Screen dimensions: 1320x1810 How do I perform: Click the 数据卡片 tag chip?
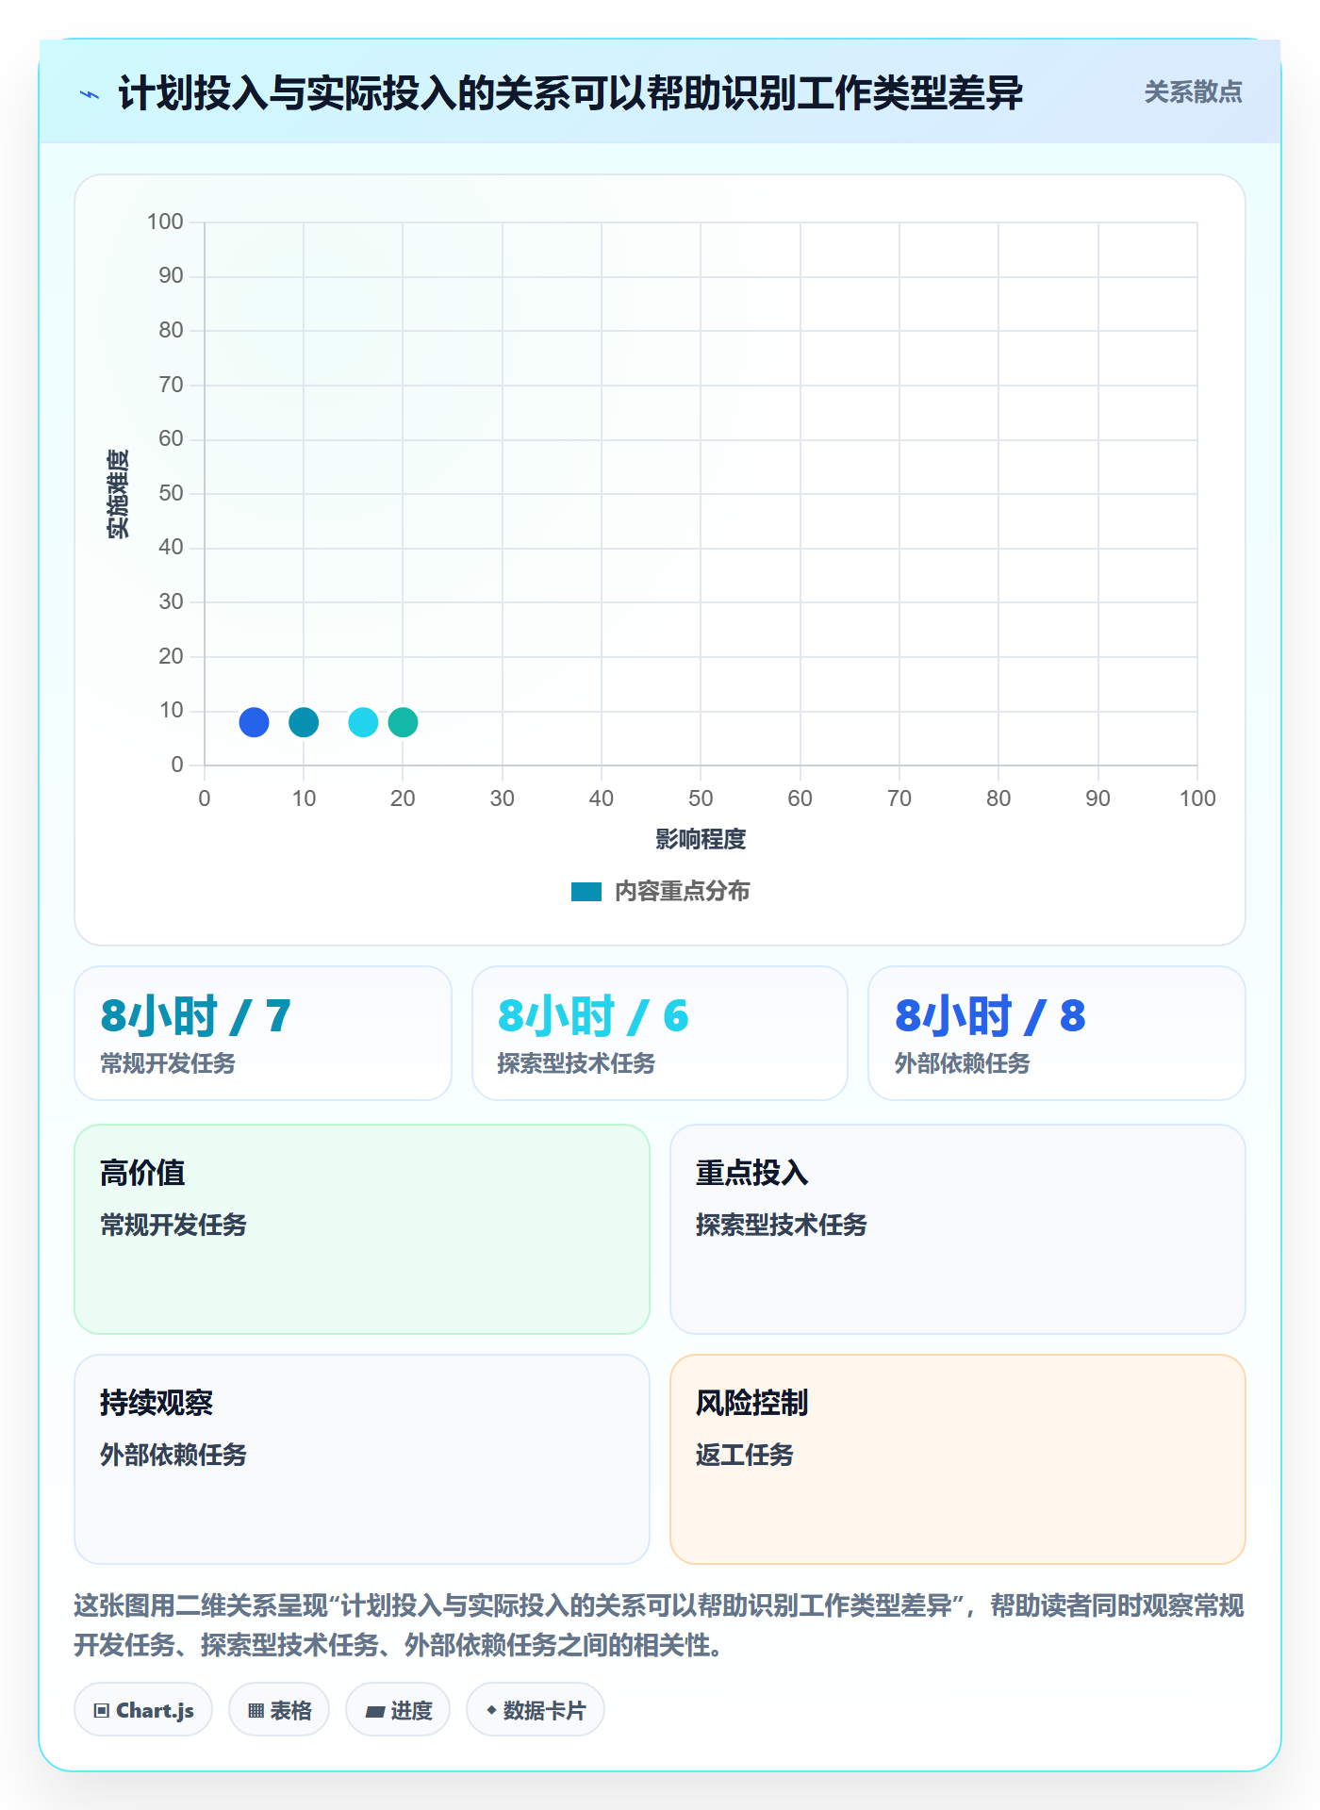pyautogui.click(x=536, y=1710)
